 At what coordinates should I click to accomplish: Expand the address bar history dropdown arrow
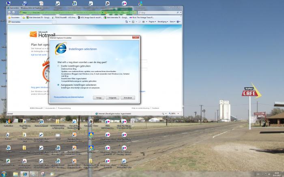102,13
